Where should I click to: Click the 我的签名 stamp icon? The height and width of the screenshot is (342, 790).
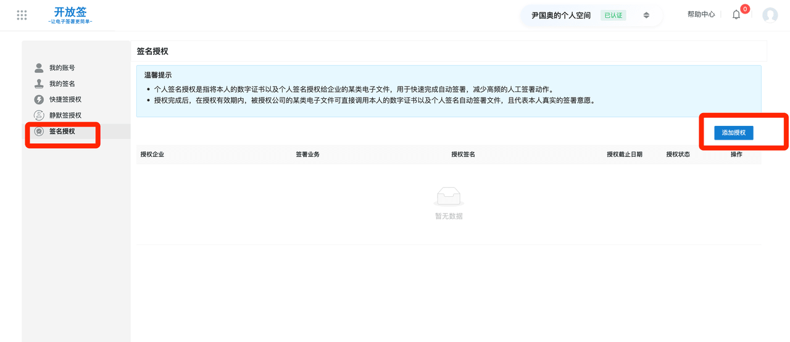39,83
